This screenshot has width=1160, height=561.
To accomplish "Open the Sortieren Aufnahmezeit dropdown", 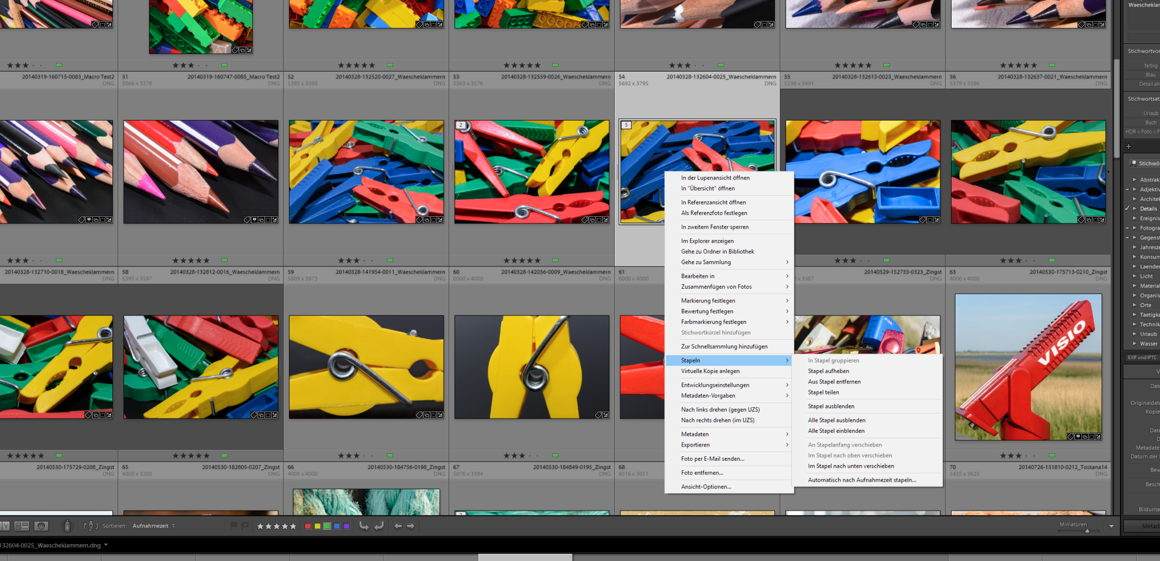I will click(154, 526).
